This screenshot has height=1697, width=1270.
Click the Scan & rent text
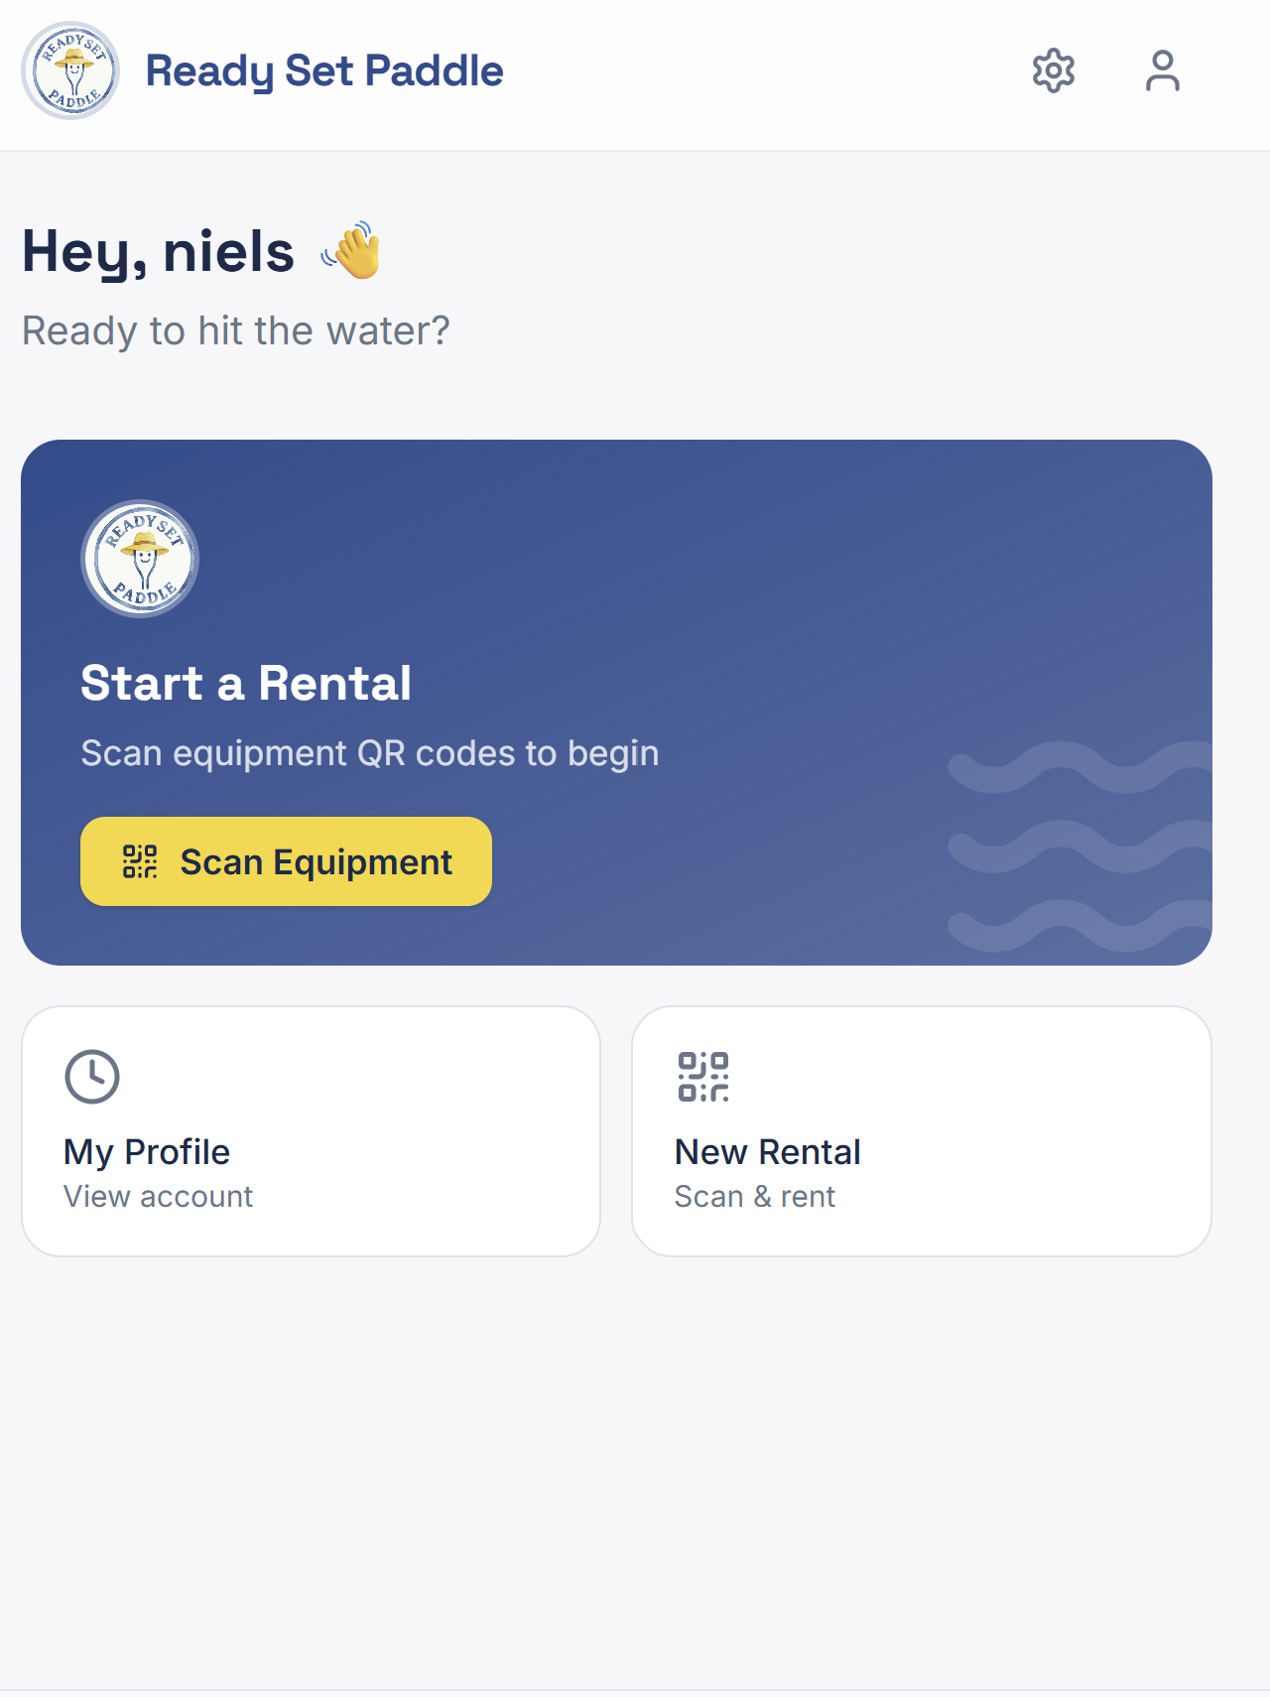click(754, 1196)
